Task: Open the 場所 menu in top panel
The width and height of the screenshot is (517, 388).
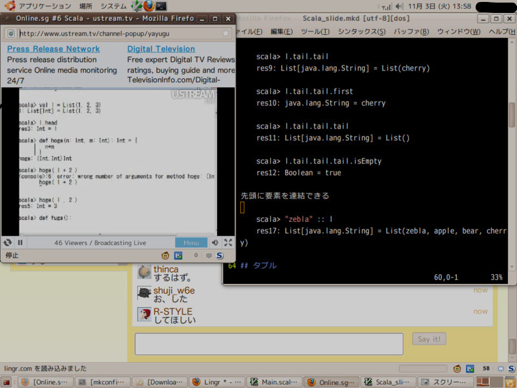Action: [86, 6]
